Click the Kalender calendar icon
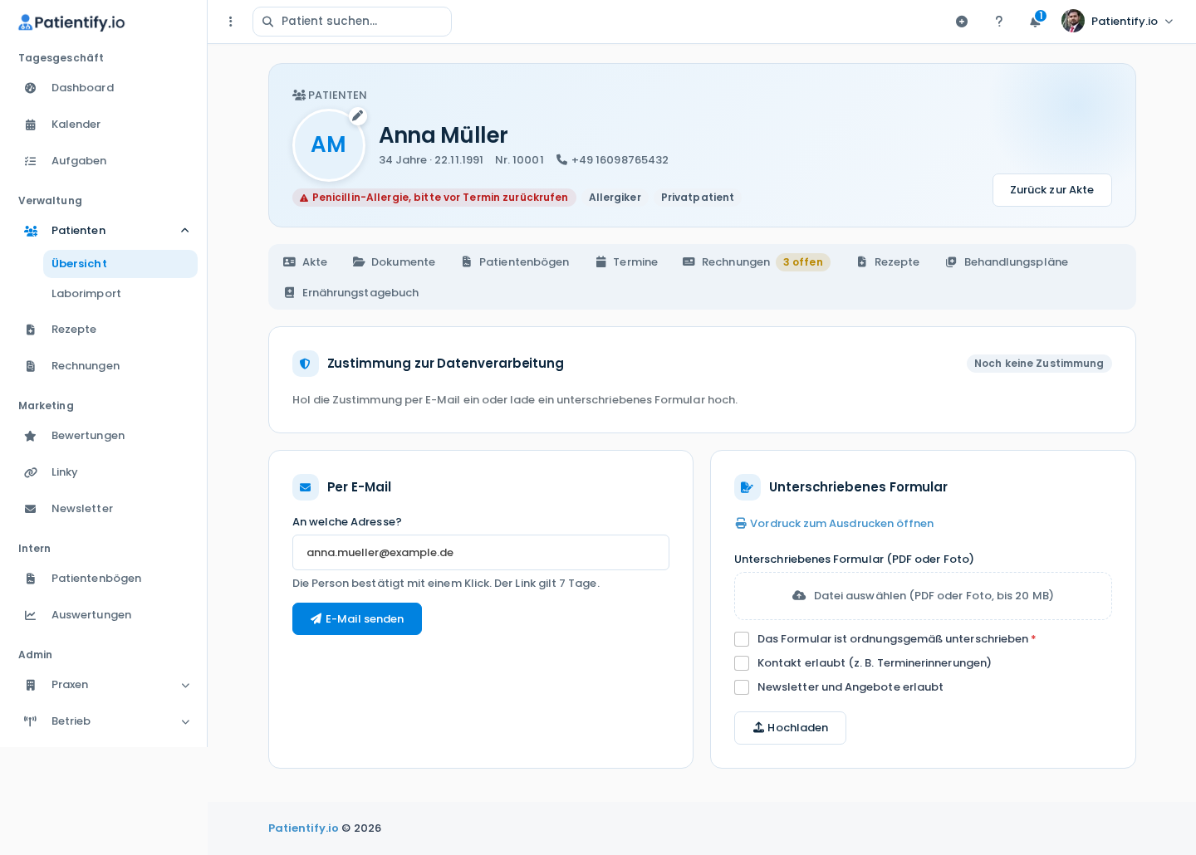 31,125
